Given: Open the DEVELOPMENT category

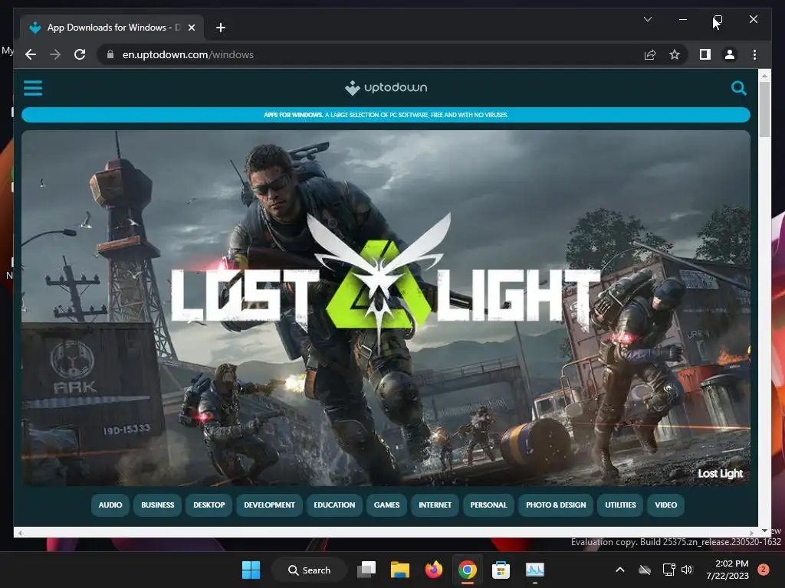Looking at the screenshot, I should point(269,505).
